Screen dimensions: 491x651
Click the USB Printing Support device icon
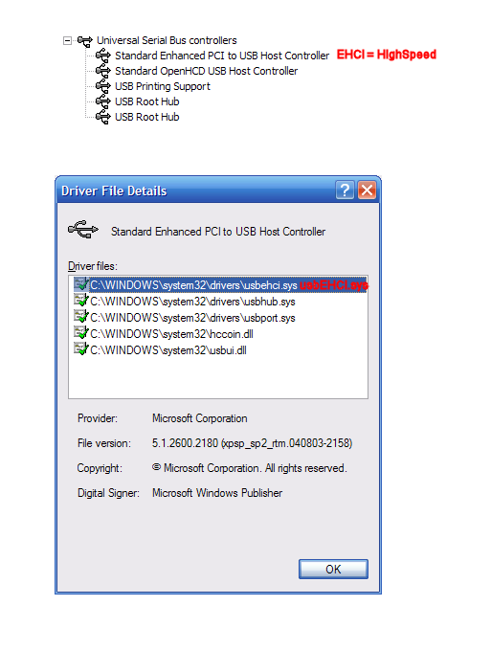(x=103, y=86)
